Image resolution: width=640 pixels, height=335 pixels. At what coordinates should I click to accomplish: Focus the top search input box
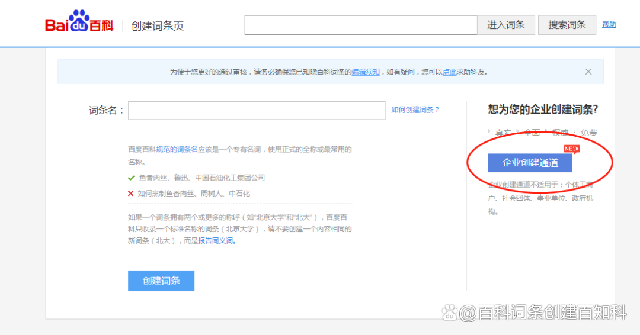[x=360, y=25]
